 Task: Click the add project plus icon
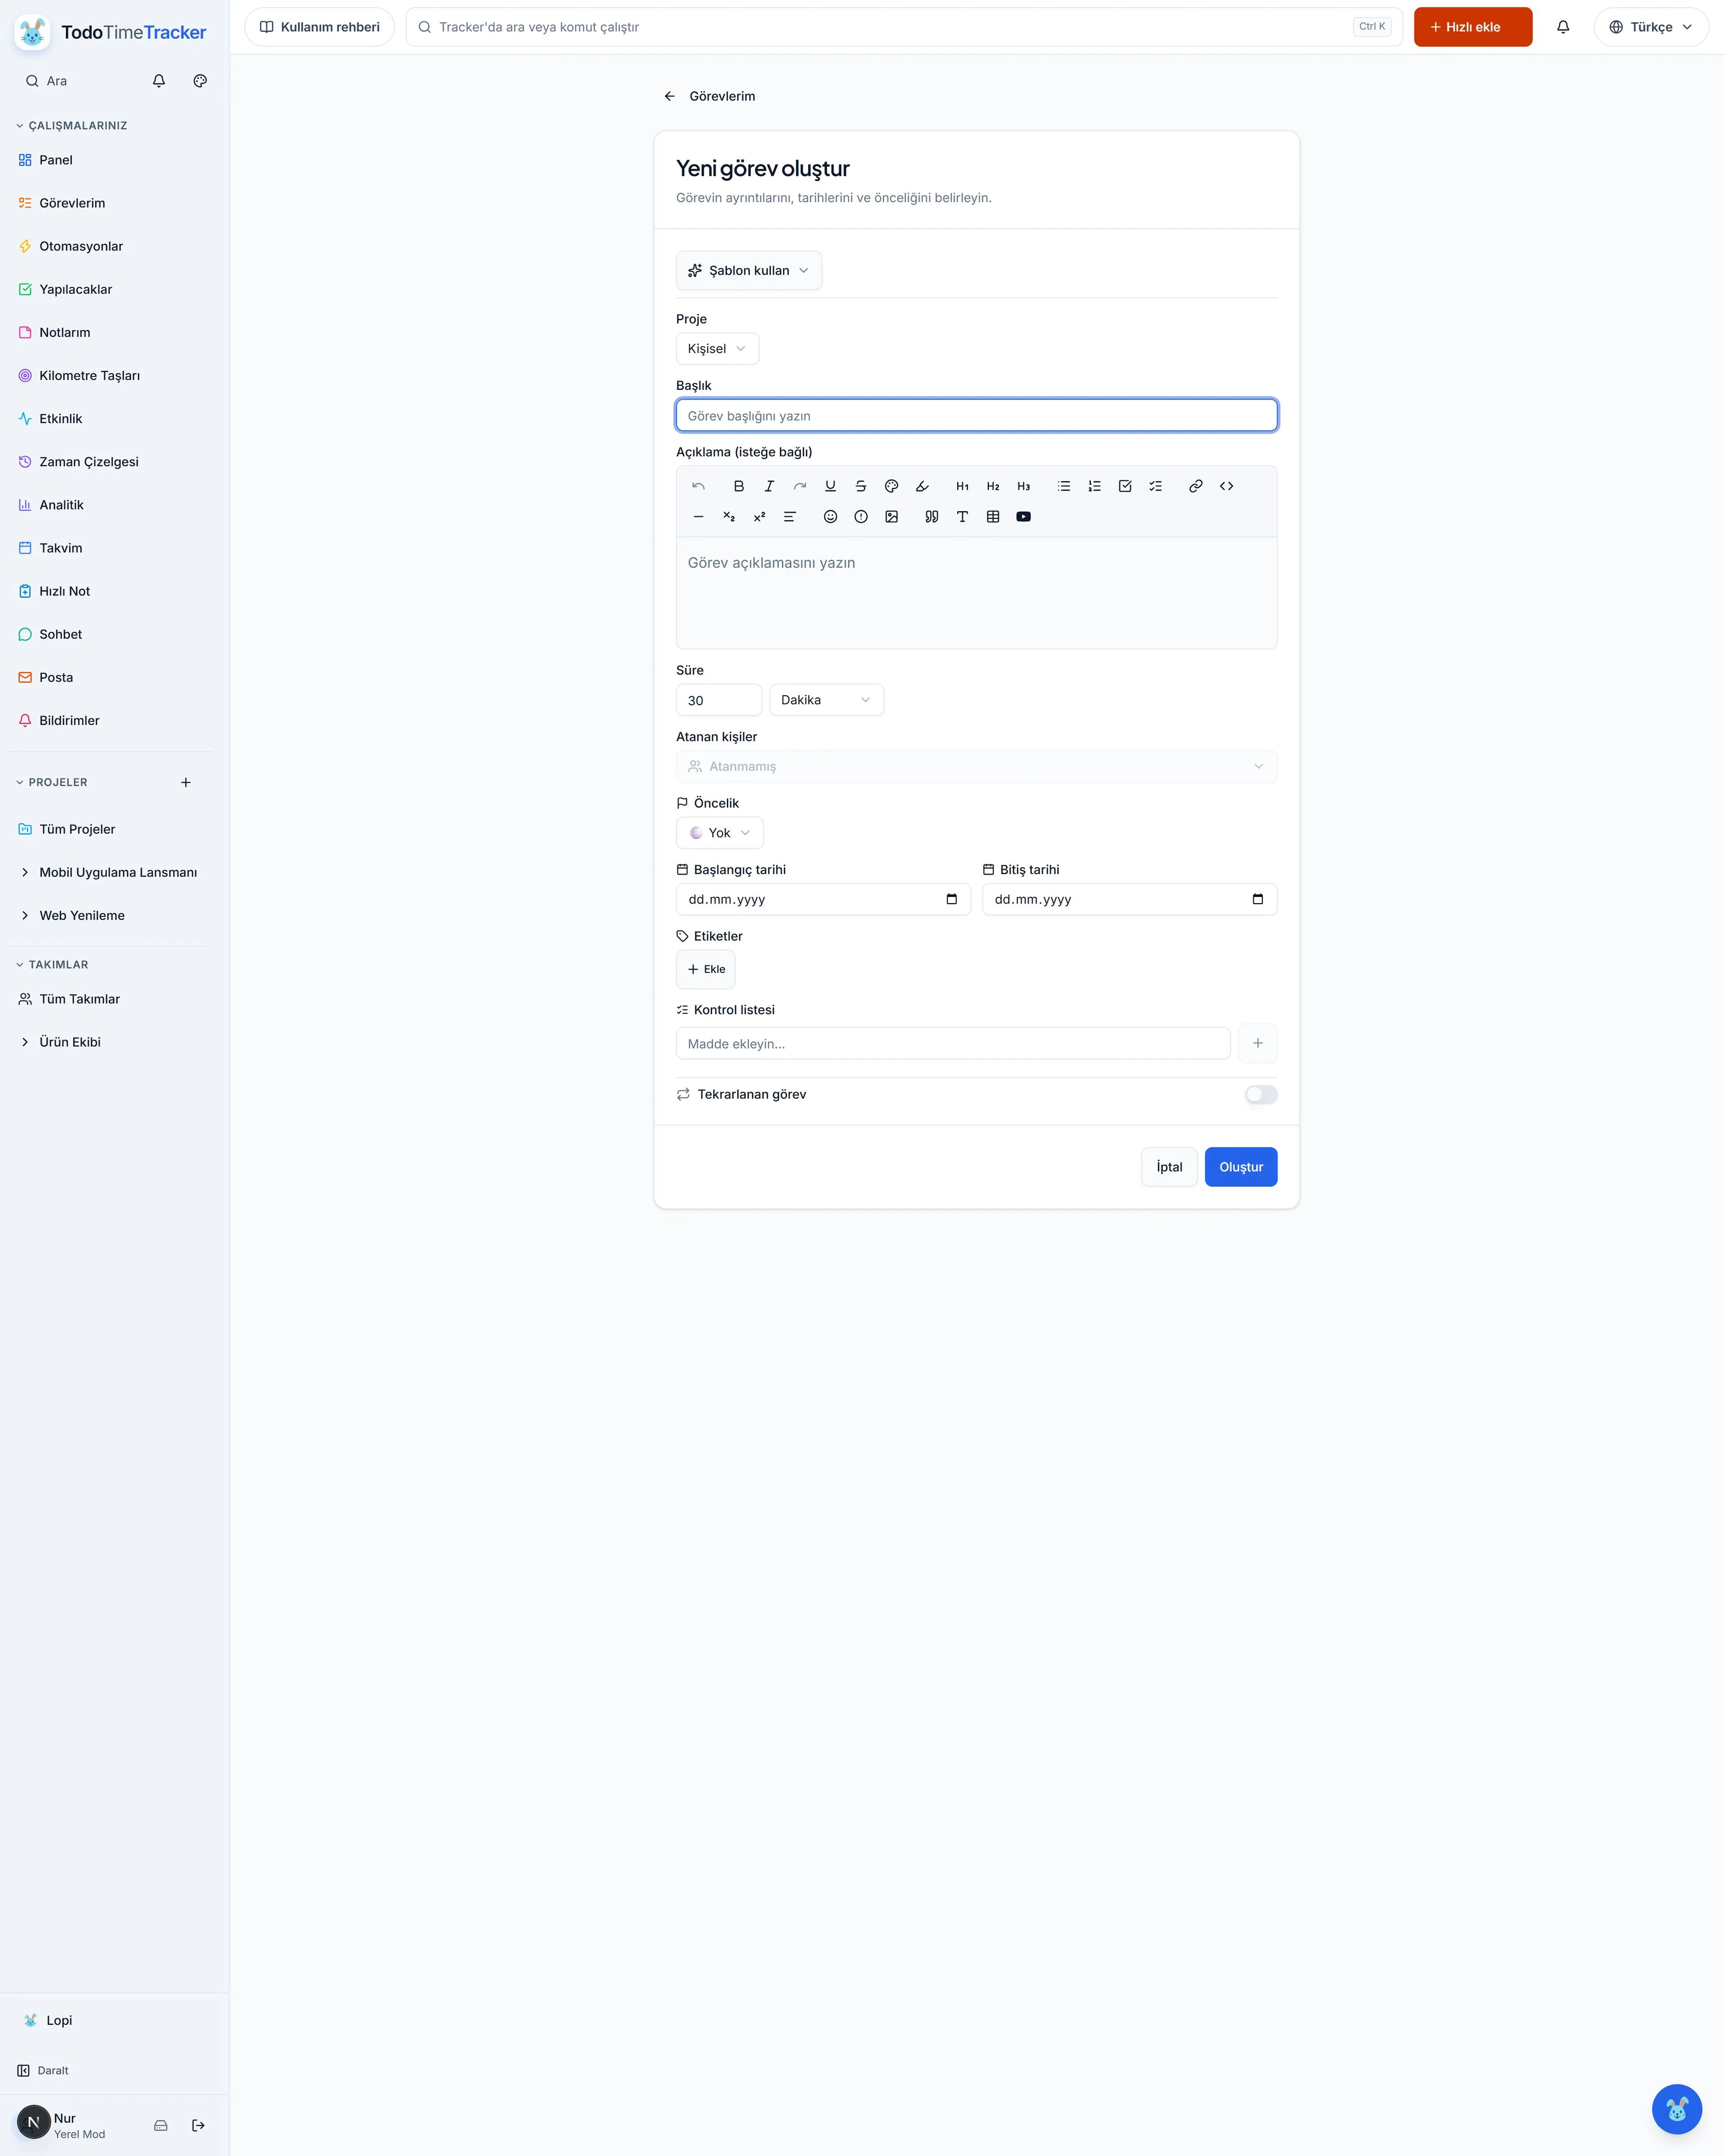click(x=186, y=782)
